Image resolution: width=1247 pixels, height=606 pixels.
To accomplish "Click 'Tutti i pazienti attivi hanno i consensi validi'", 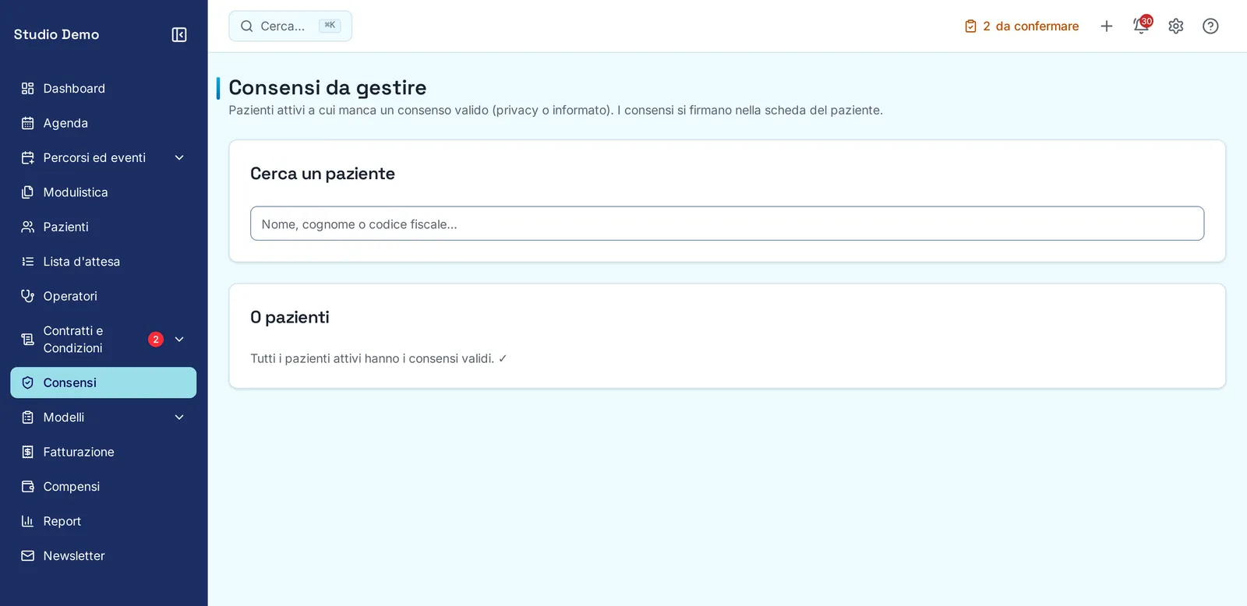I will pos(373,358).
